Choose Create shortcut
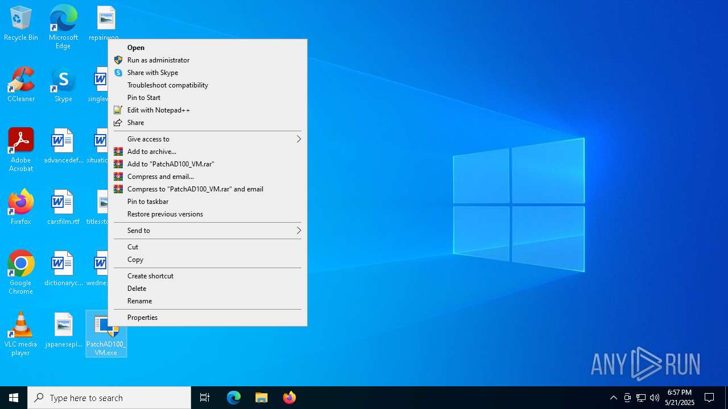Viewport: 728px width, 409px height. pyautogui.click(x=208, y=276)
